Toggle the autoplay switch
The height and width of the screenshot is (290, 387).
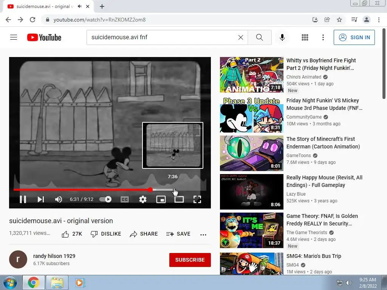coord(105,199)
